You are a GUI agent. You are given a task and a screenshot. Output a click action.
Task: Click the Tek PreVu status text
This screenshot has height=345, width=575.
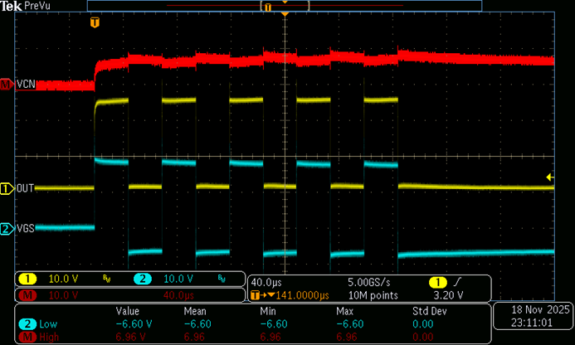coord(25,6)
